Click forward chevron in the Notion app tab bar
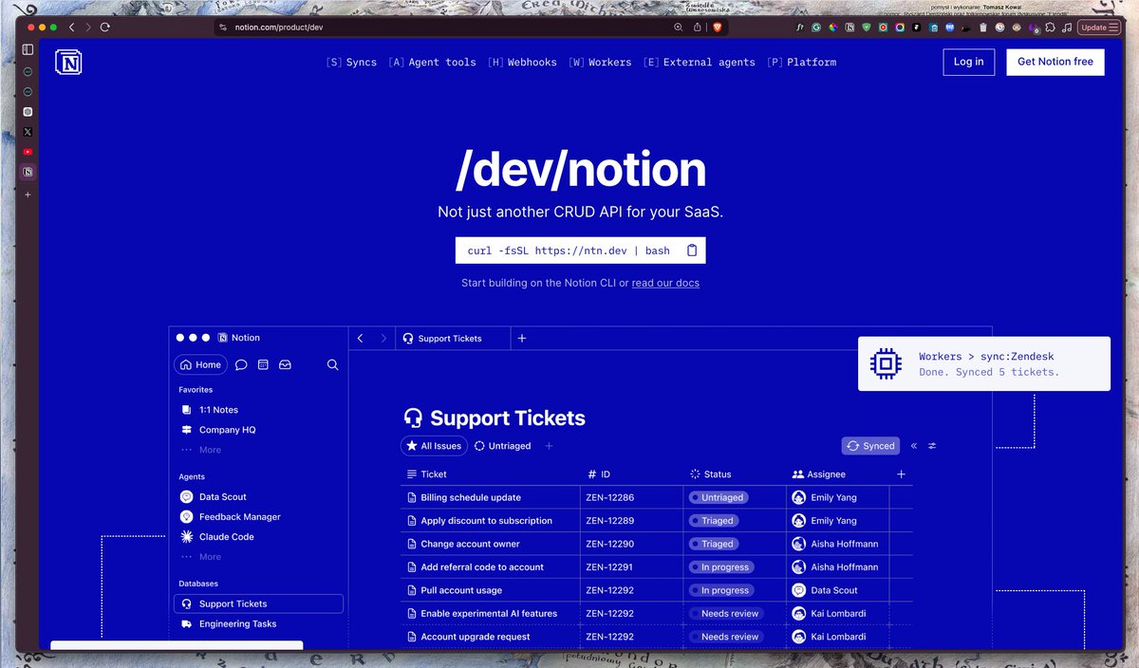 click(383, 338)
